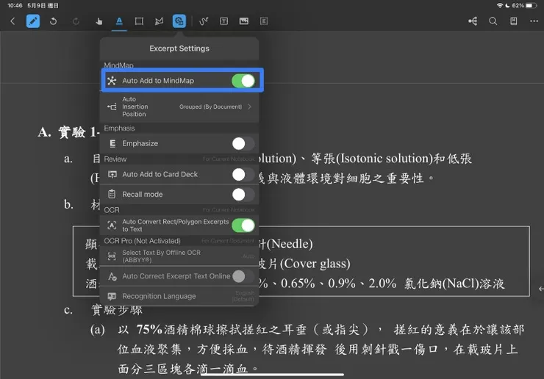
Task: Click the redo arrow in toolbar
Action: pyautogui.click(x=76, y=21)
